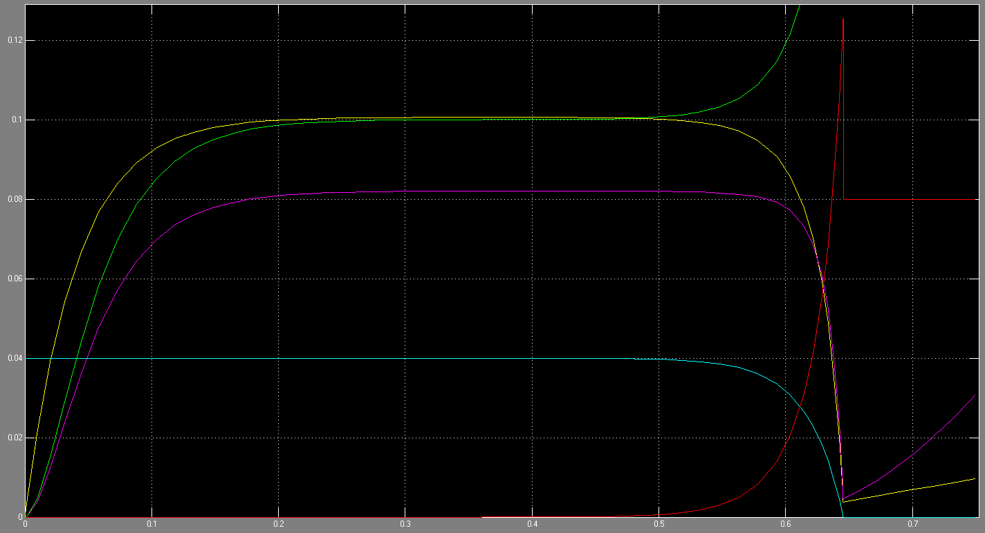Click the x-axis tick label 0.6
The height and width of the screenshot is (533, 985).
pos(786,525)
